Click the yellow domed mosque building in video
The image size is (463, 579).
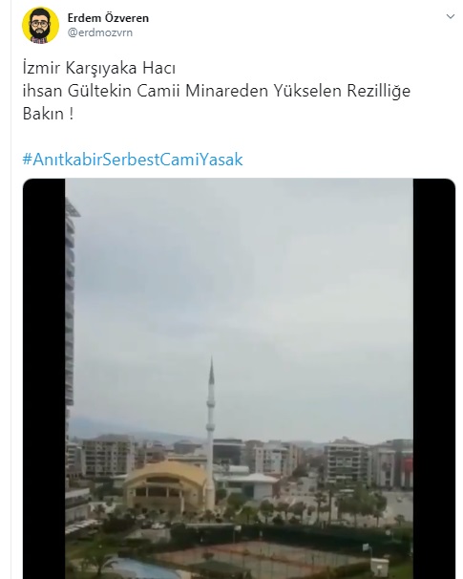pos(166,487)
